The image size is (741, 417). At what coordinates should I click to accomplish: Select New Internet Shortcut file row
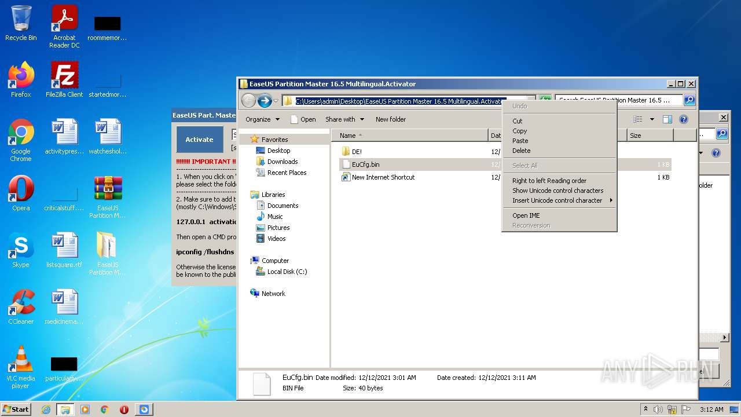pos(505,177)
